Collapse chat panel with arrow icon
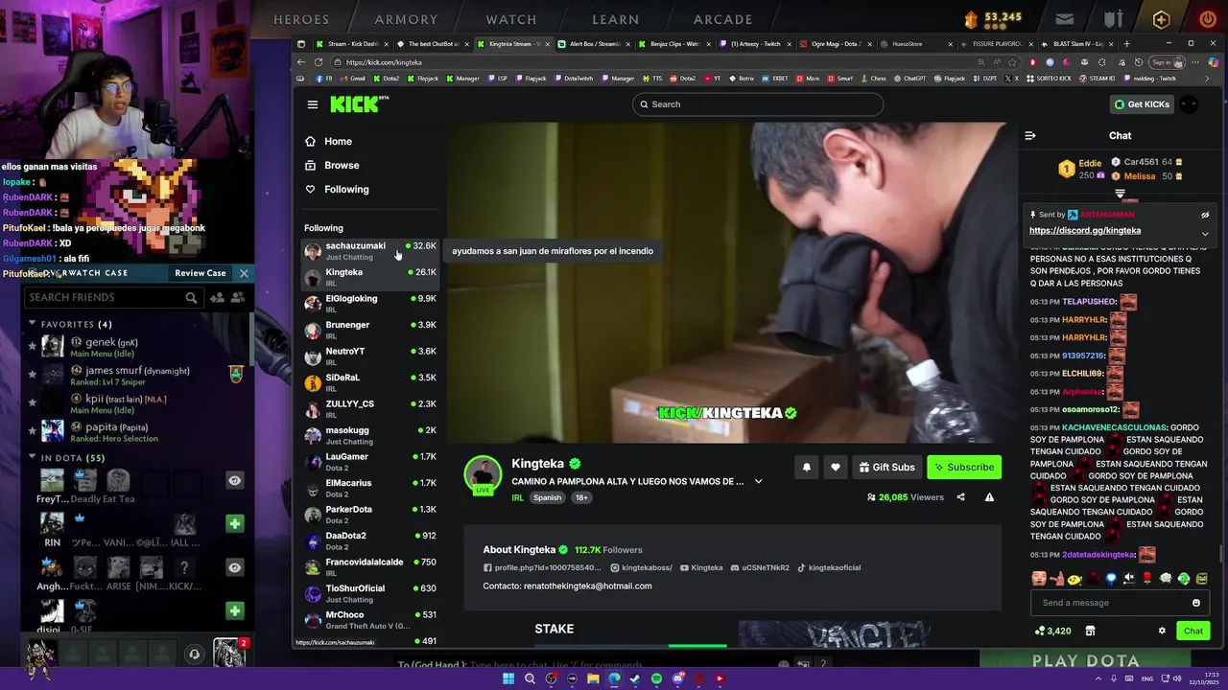This screenshot has width=1228, height=690. (x=1030, y=135)
